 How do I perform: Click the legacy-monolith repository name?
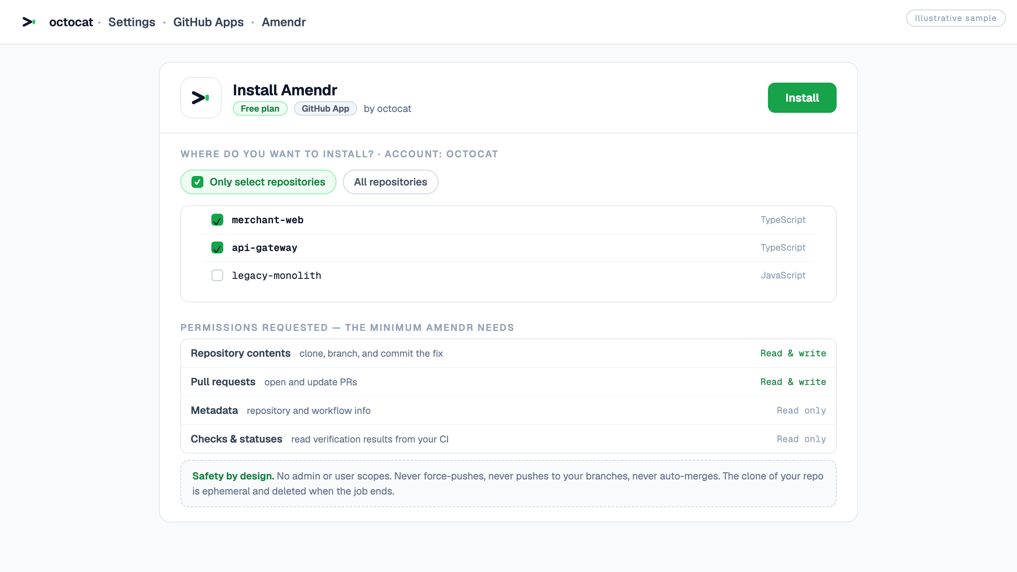tap(276, 276)
